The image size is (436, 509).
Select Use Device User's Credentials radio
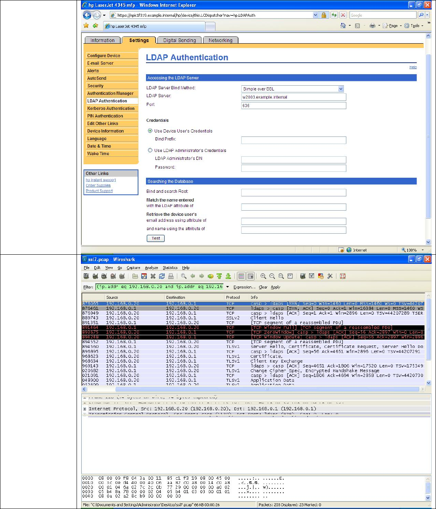click(x=150, y=131)
